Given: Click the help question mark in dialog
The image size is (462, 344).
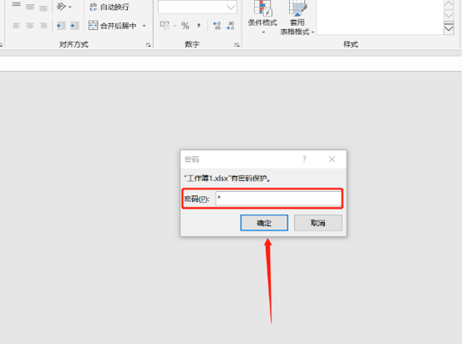Looking at the screenshot, I should (x=304, y=159).
